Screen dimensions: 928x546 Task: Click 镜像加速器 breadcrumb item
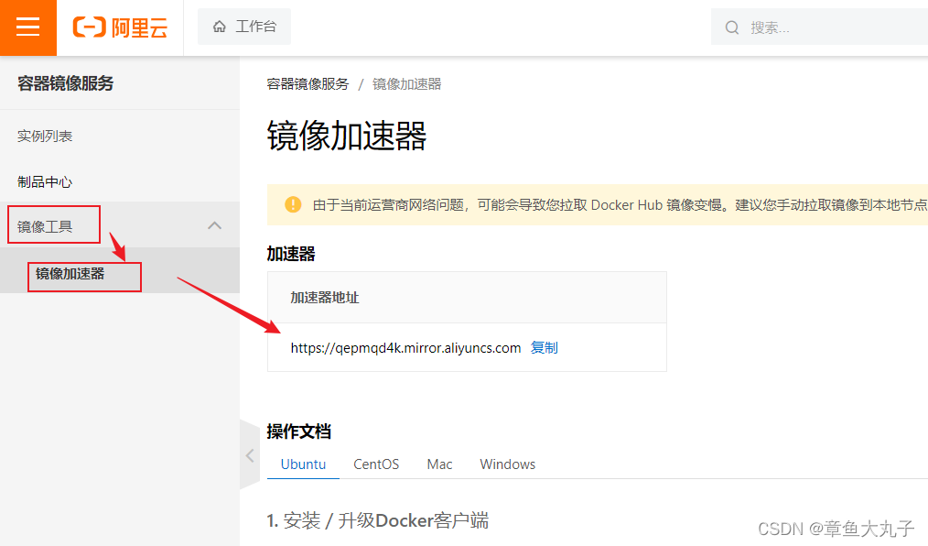[406, 84]
